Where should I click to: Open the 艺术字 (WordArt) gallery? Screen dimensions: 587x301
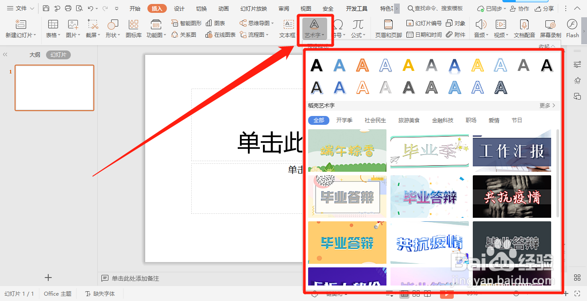click(x=314, y=28)
